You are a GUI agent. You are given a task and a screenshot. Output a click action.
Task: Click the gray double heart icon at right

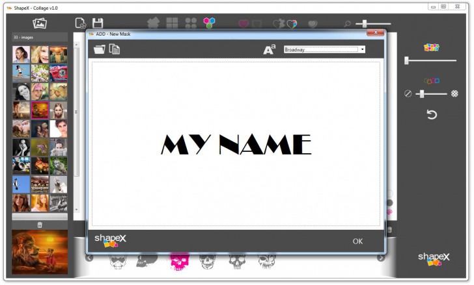click(x=313, y=24)
